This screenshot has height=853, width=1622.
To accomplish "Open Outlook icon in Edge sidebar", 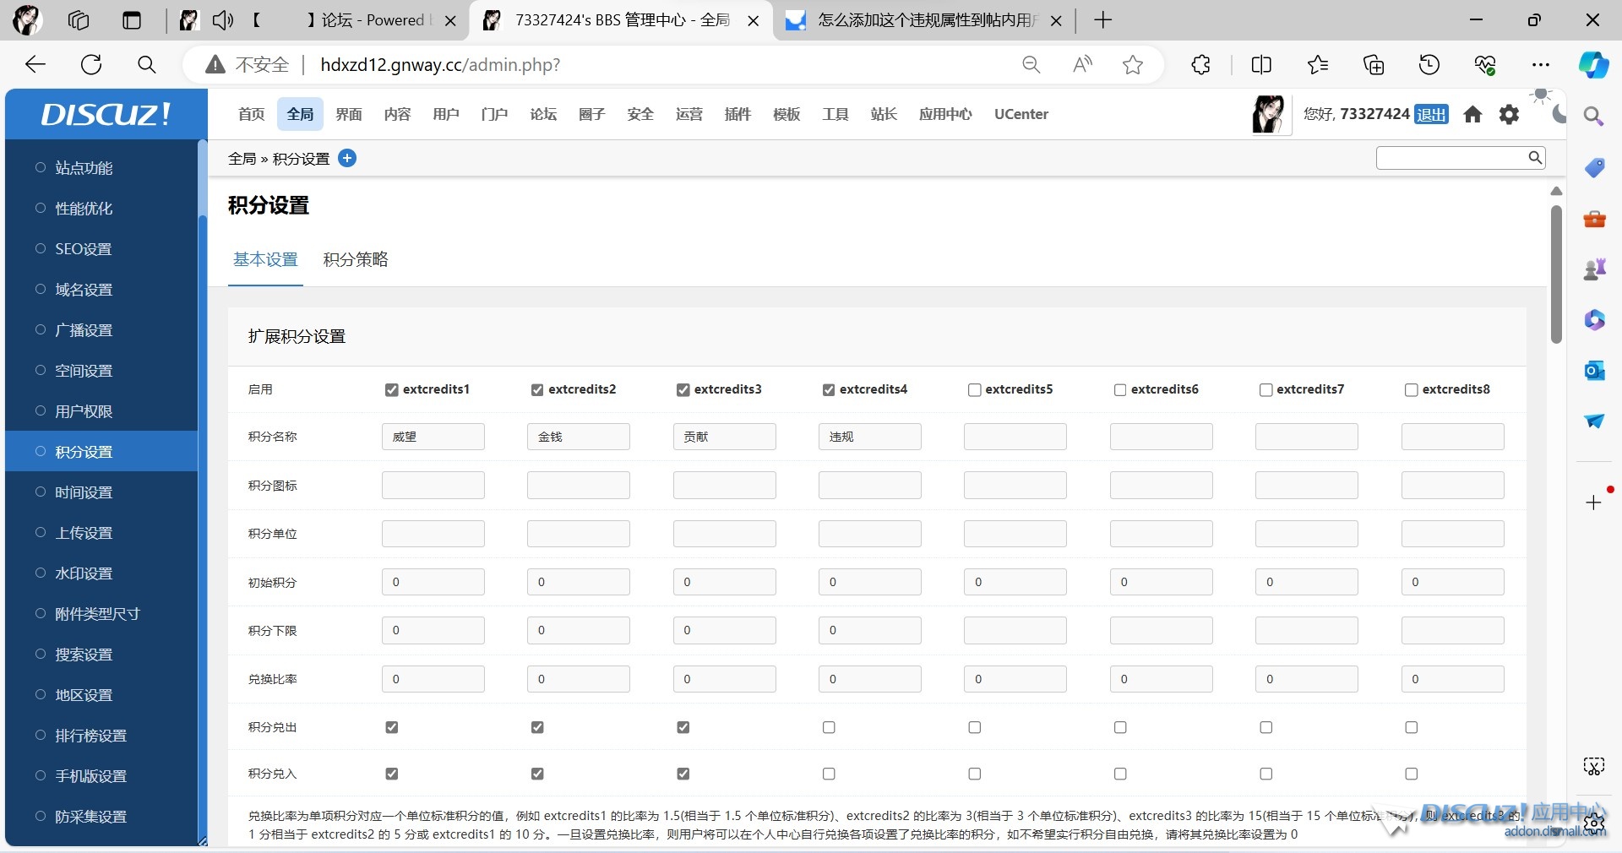I will coord(1594,371).
